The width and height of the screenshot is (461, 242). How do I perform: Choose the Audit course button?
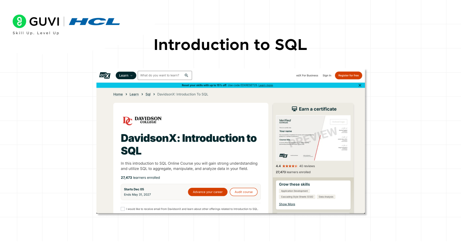tap(244, 192)
